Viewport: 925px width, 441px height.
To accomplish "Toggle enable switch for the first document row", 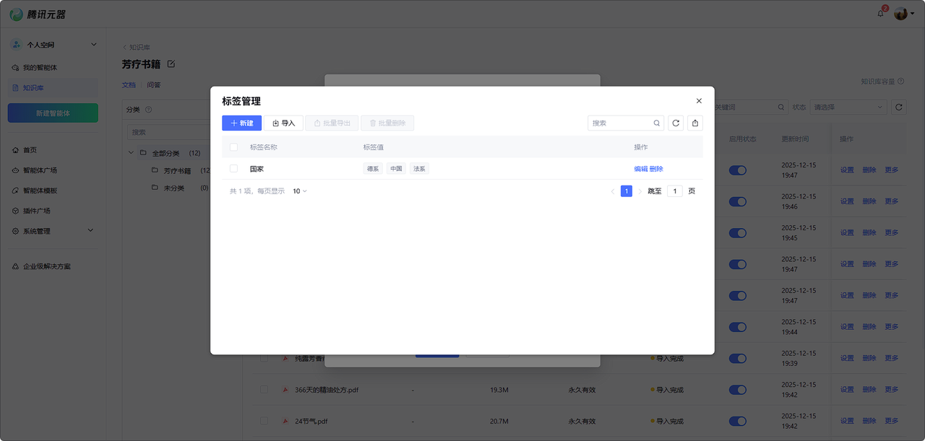I will click(x=737, y=170).
